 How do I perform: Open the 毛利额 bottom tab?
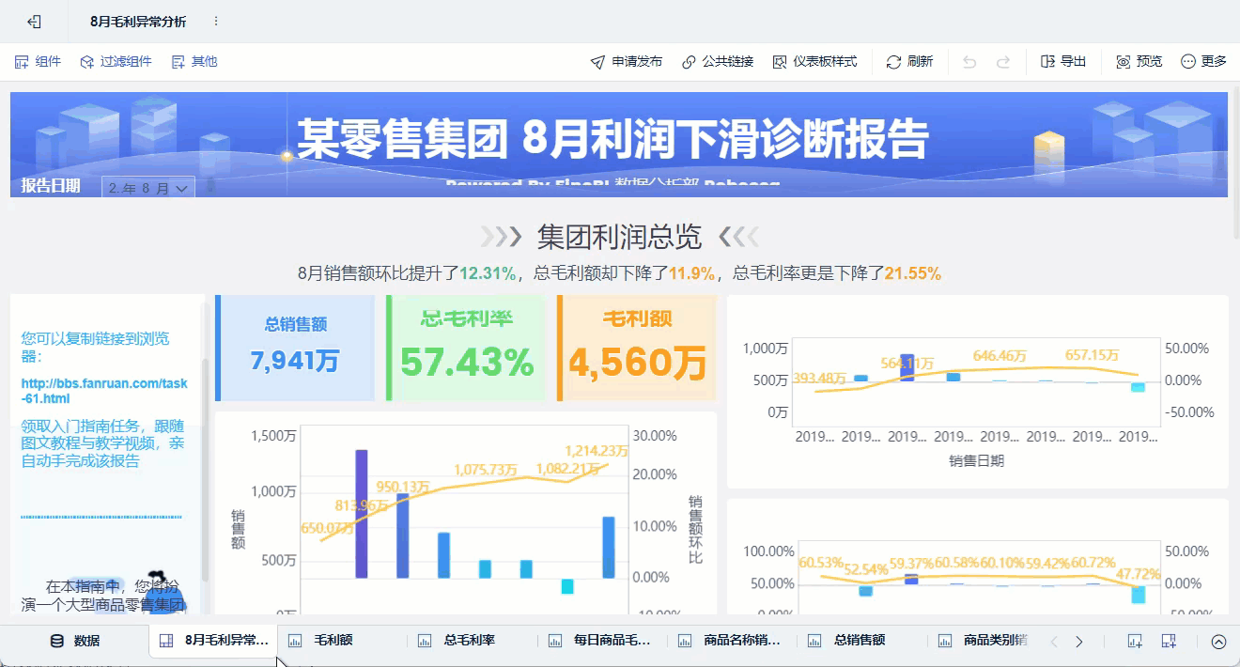pos(321,641)
